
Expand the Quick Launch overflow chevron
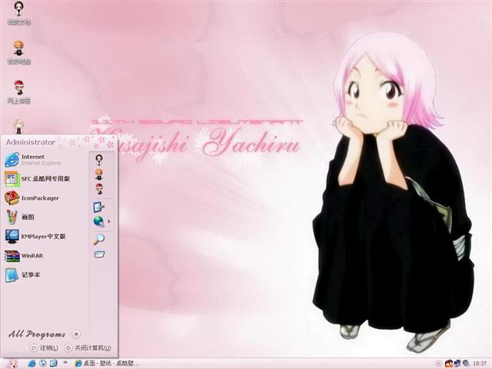65,362
